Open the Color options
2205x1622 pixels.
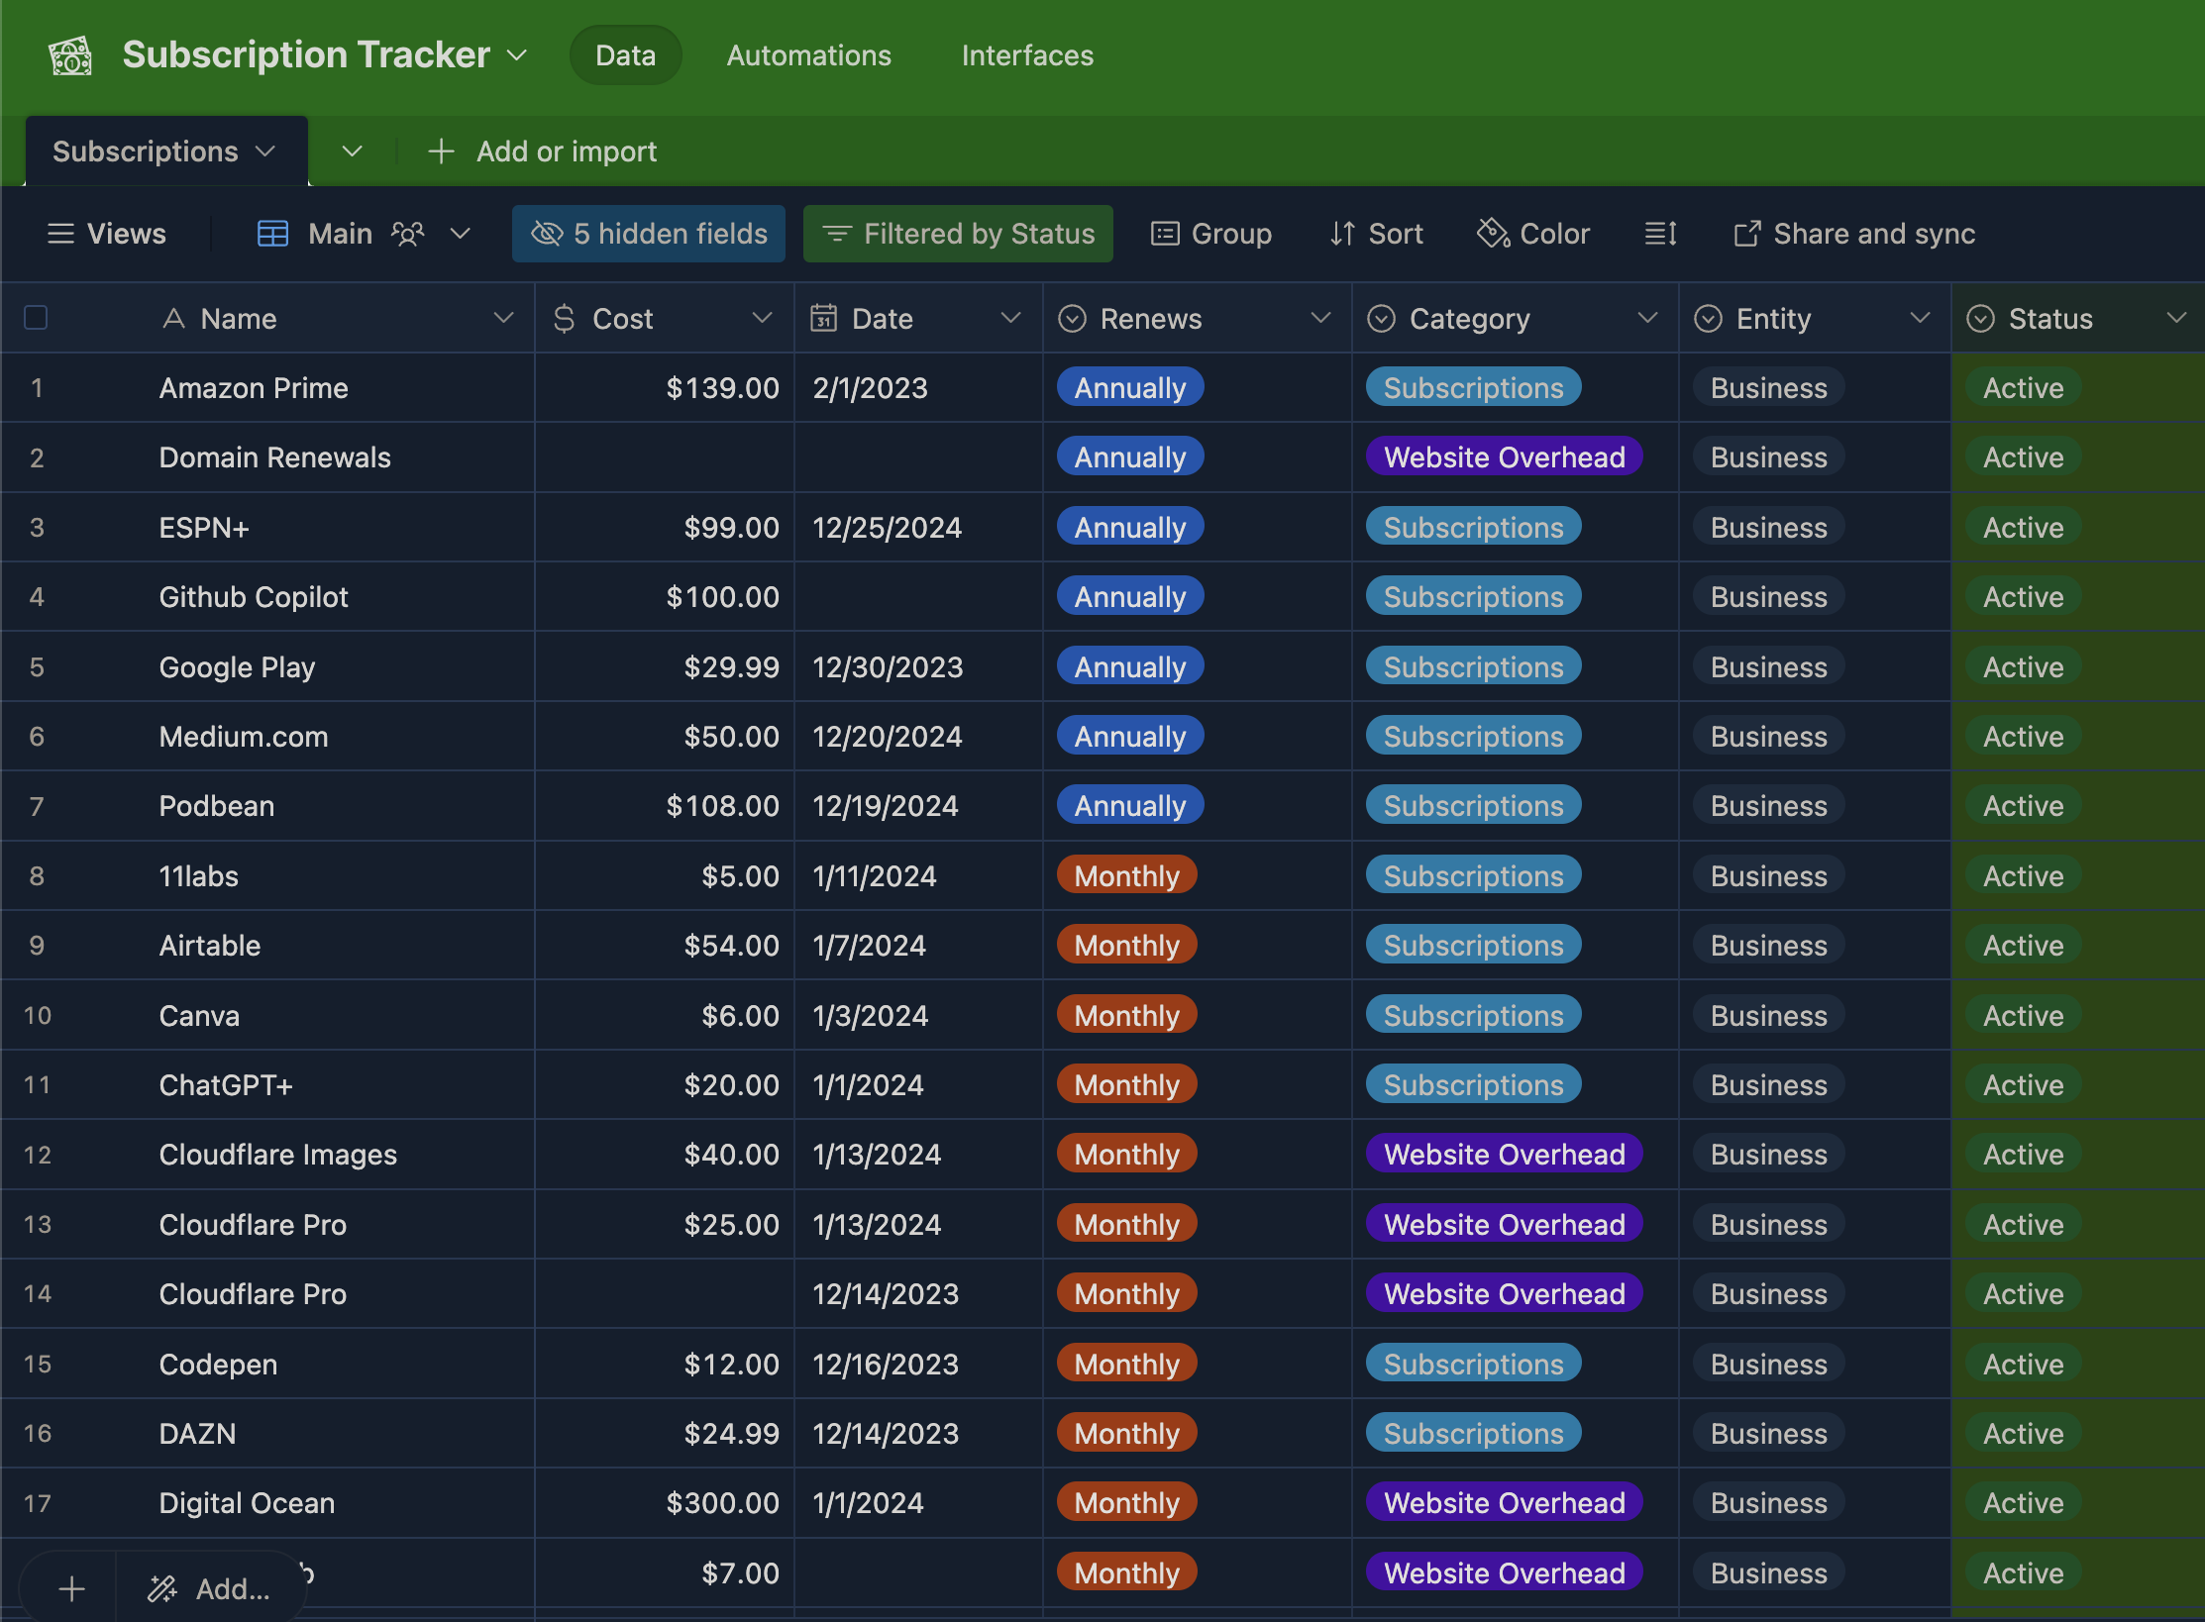coord(1533,234)
